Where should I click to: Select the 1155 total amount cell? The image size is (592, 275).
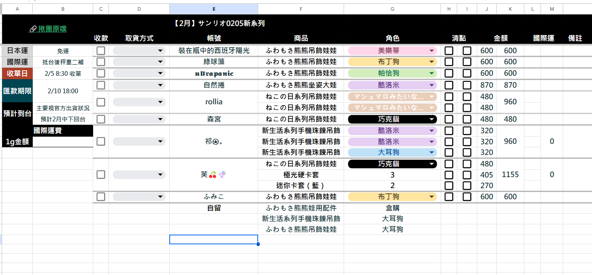pos(510,175)
